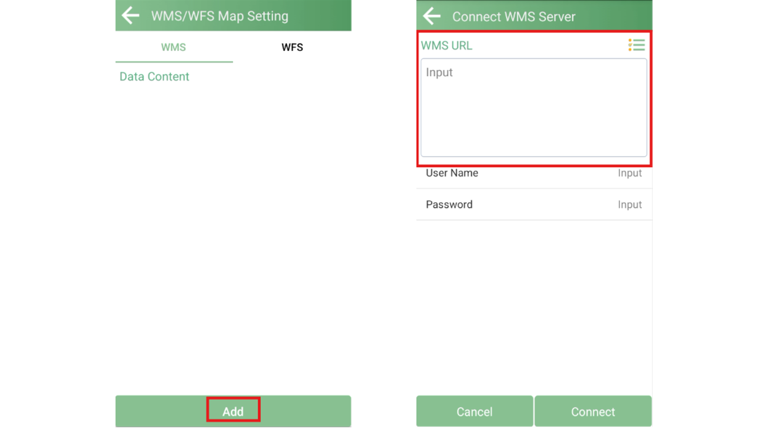Image resolution: width=769 pixels, height=428 pixels.
Task: Select the User Name input field
Action: [534, 173]
